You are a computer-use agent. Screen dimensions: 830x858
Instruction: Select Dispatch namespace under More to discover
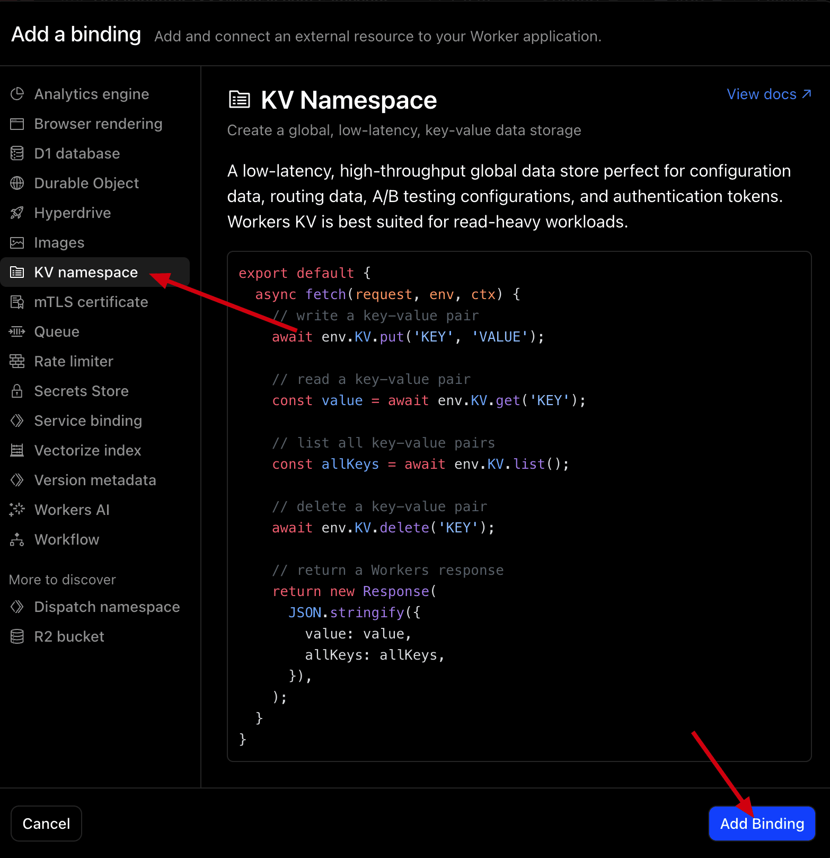click(x=107, y=607)
